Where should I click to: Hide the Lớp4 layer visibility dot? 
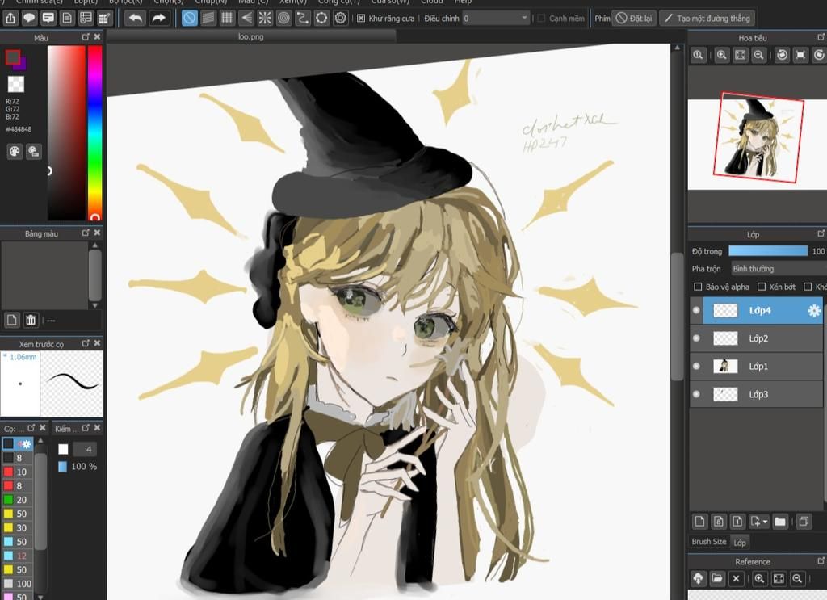point(696,310)
